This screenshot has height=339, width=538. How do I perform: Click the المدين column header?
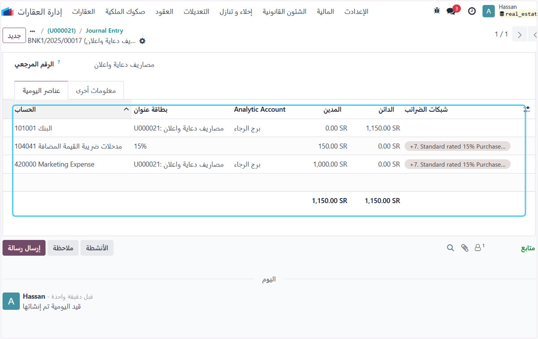(333, 109)
